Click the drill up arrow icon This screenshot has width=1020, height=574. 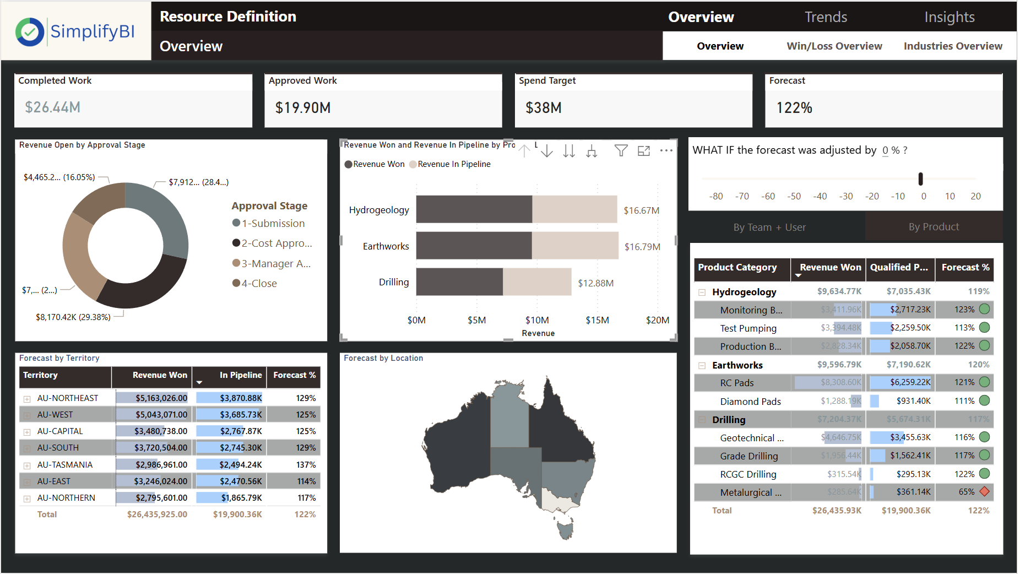[524, 150]
